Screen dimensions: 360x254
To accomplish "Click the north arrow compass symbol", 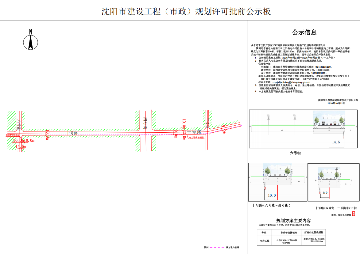I will click(x=30, y=40).
